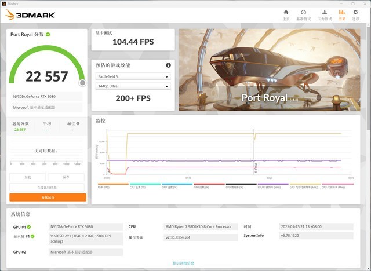Click the green check beside Display #1
The image size is (371, 271).
click(32, 236)
